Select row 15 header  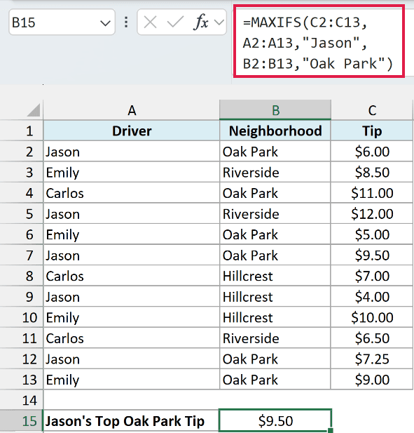(22, 421)
